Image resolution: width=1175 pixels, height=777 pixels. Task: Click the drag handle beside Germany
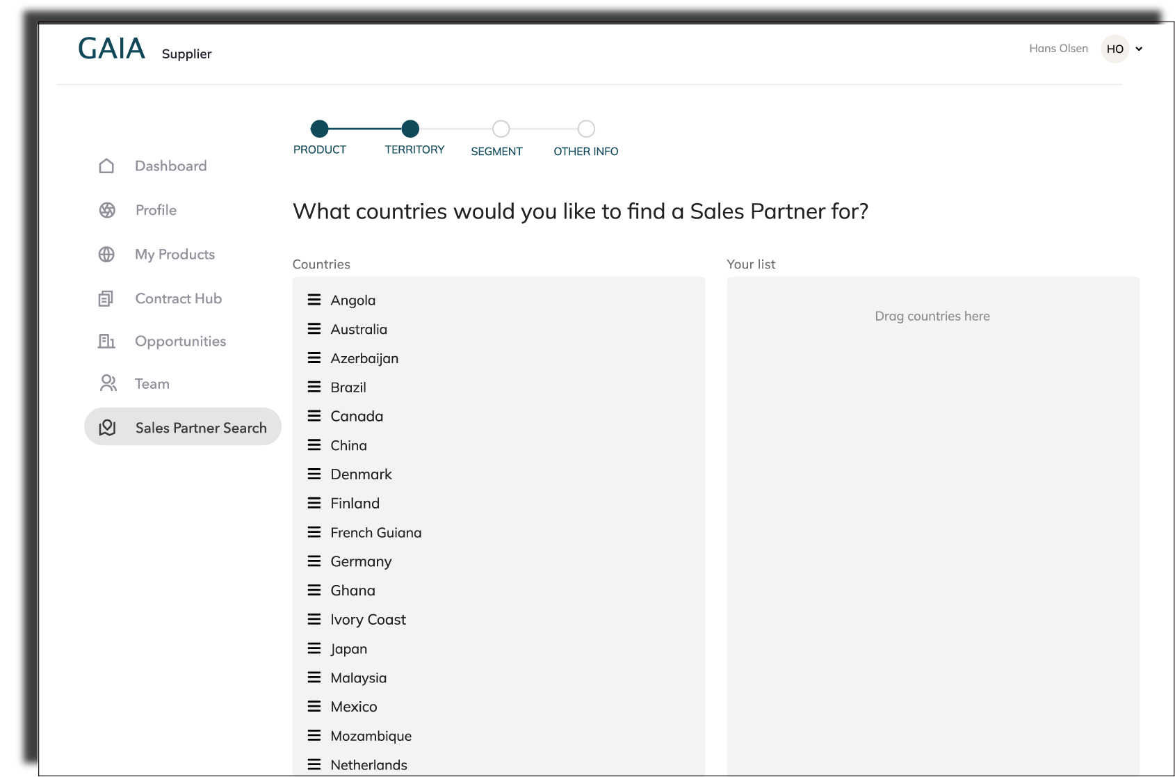314,561
